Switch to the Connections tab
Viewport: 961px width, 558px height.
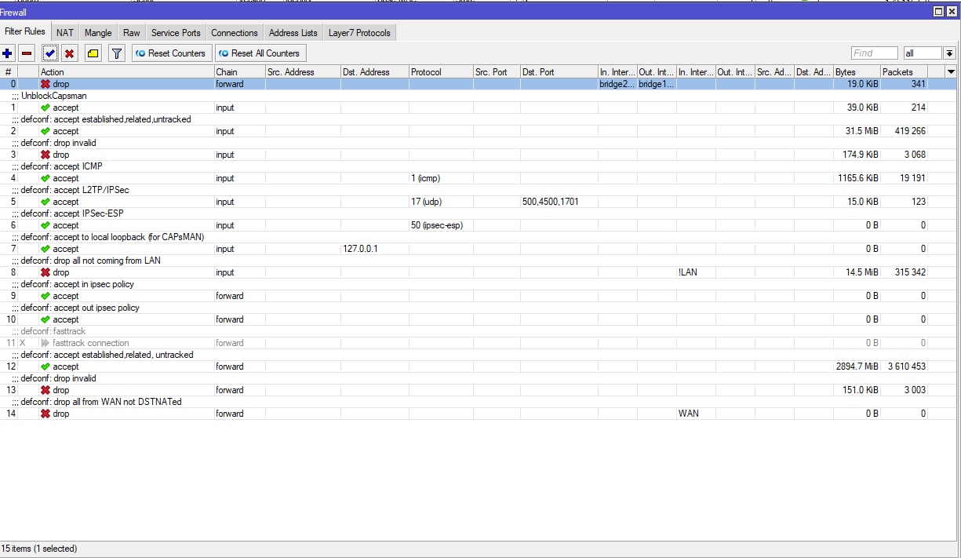(x=235, y=32)
